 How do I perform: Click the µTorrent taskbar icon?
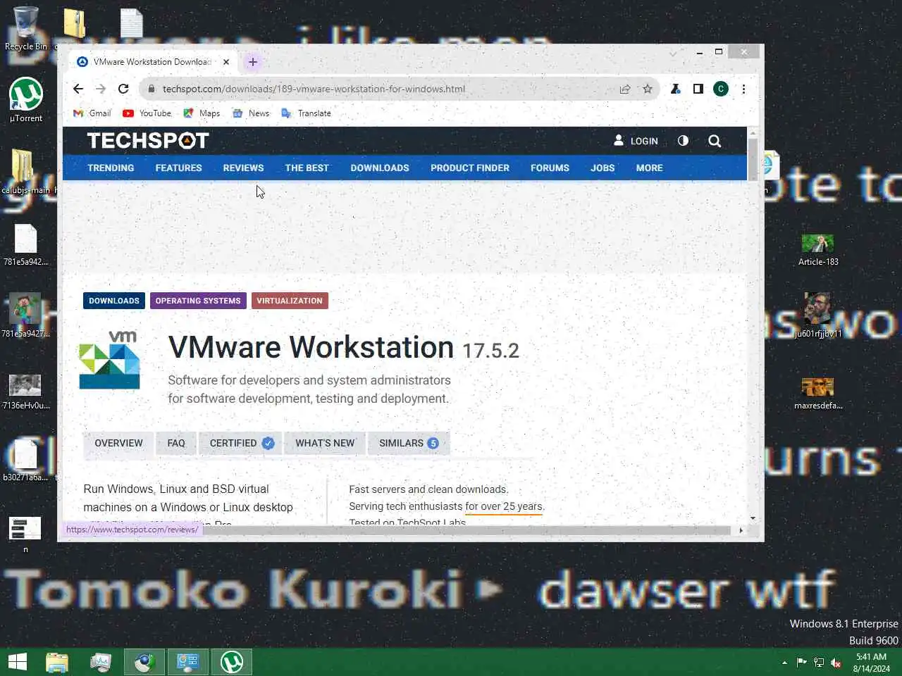coord(232,662)
